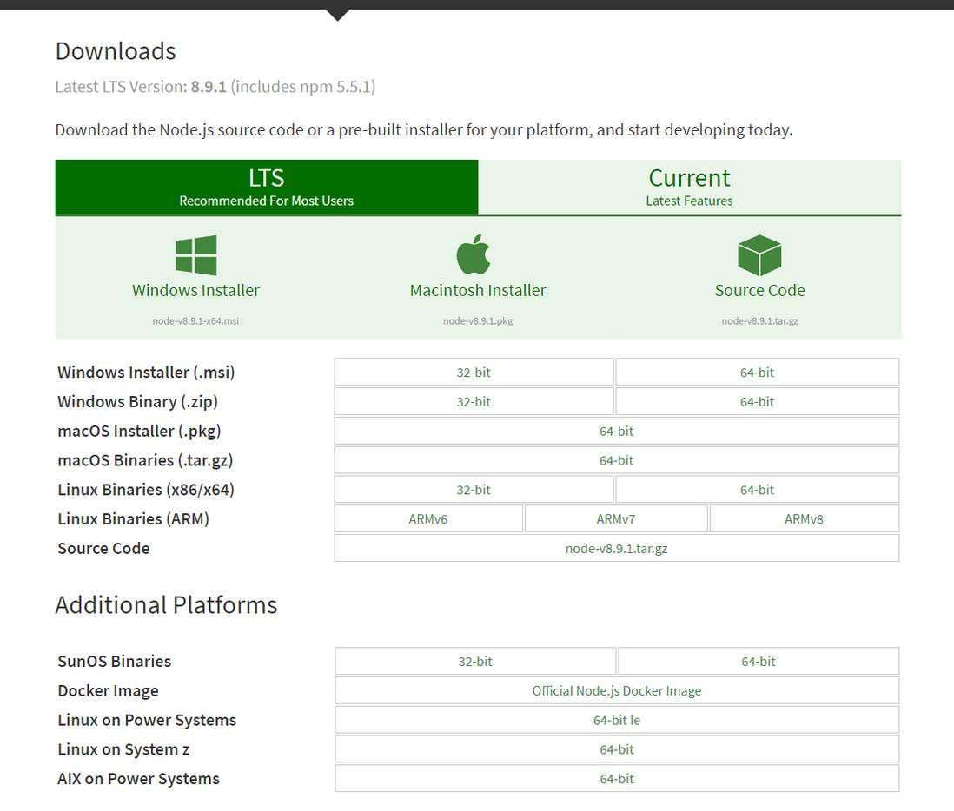Click the Apple logo icon

click(x=474, y=254)
